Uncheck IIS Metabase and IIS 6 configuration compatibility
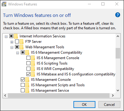The width and height of the screenshot is (124, 111). coord(28,74)
